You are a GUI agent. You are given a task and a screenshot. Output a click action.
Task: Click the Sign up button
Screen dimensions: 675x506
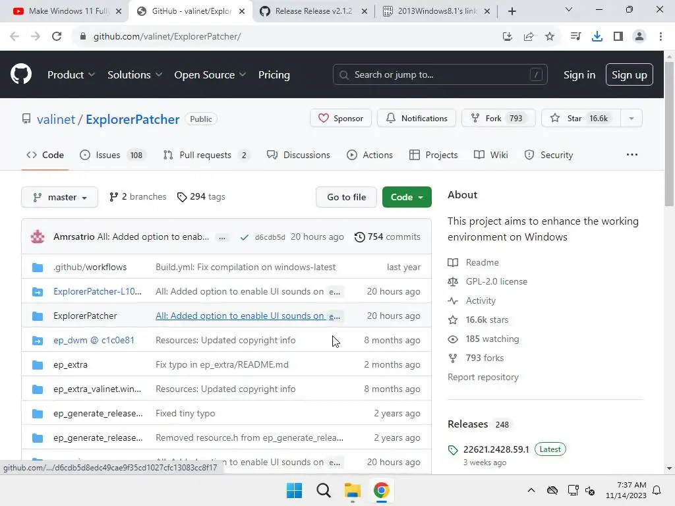coord(629,75)
